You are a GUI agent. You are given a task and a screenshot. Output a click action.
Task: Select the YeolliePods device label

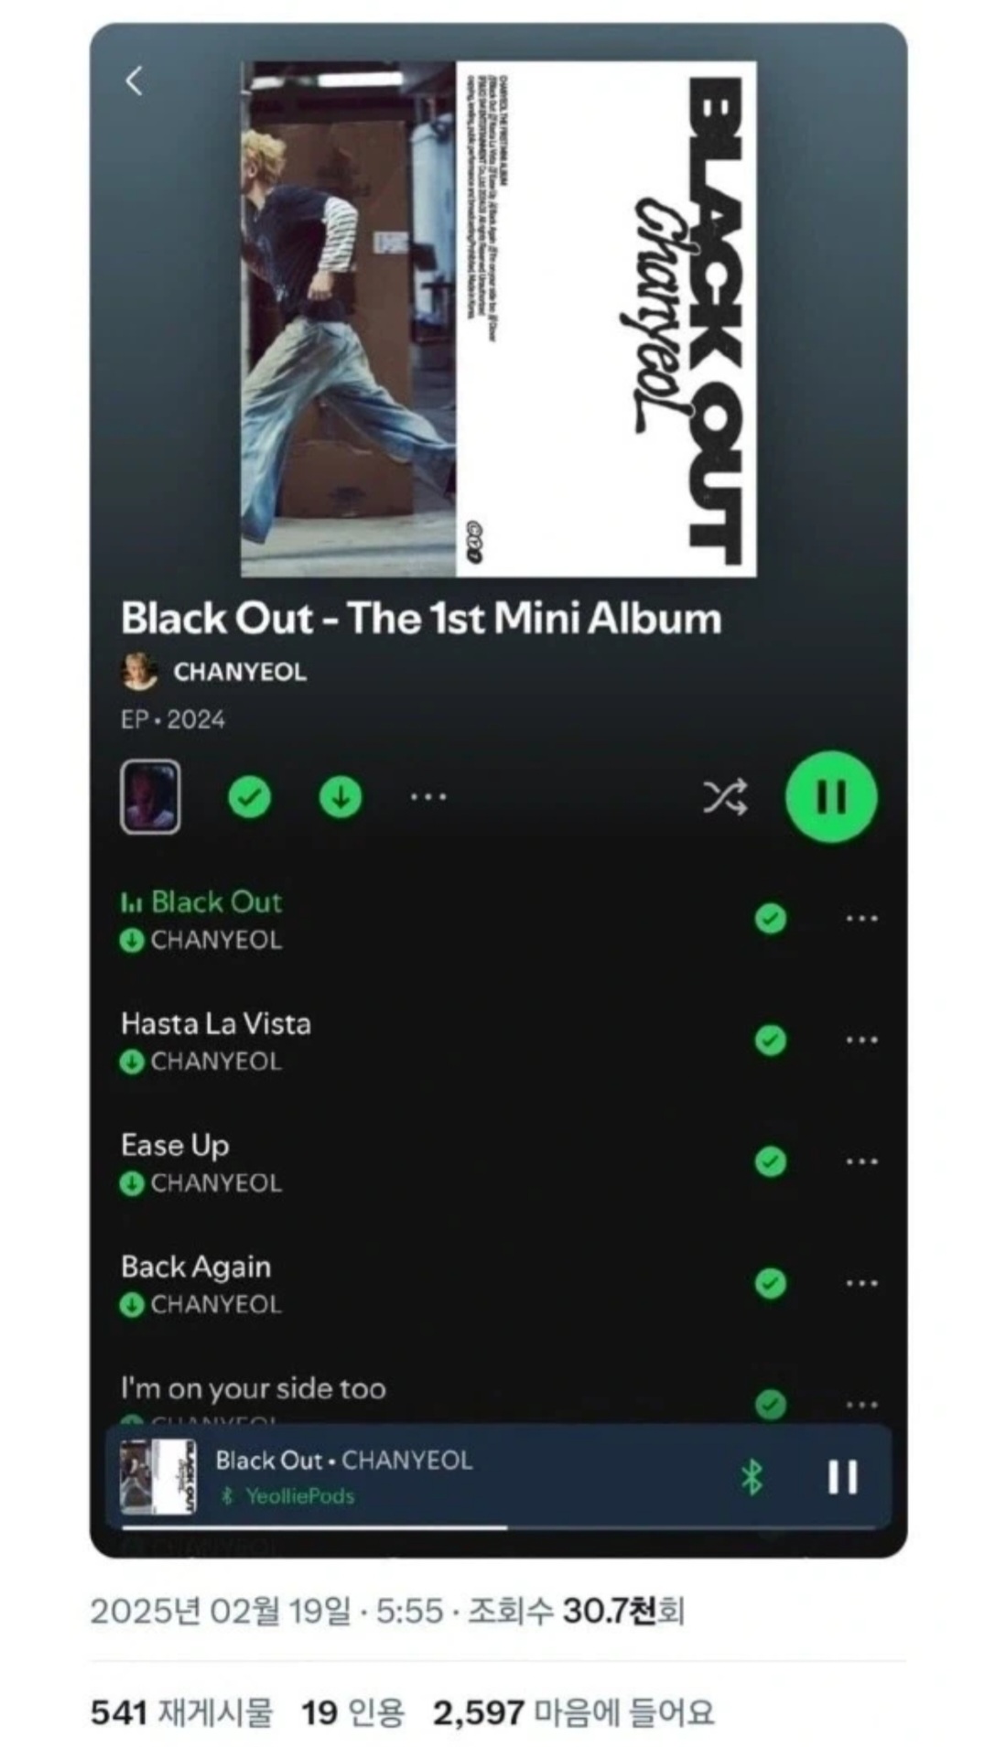[299, 1495]
